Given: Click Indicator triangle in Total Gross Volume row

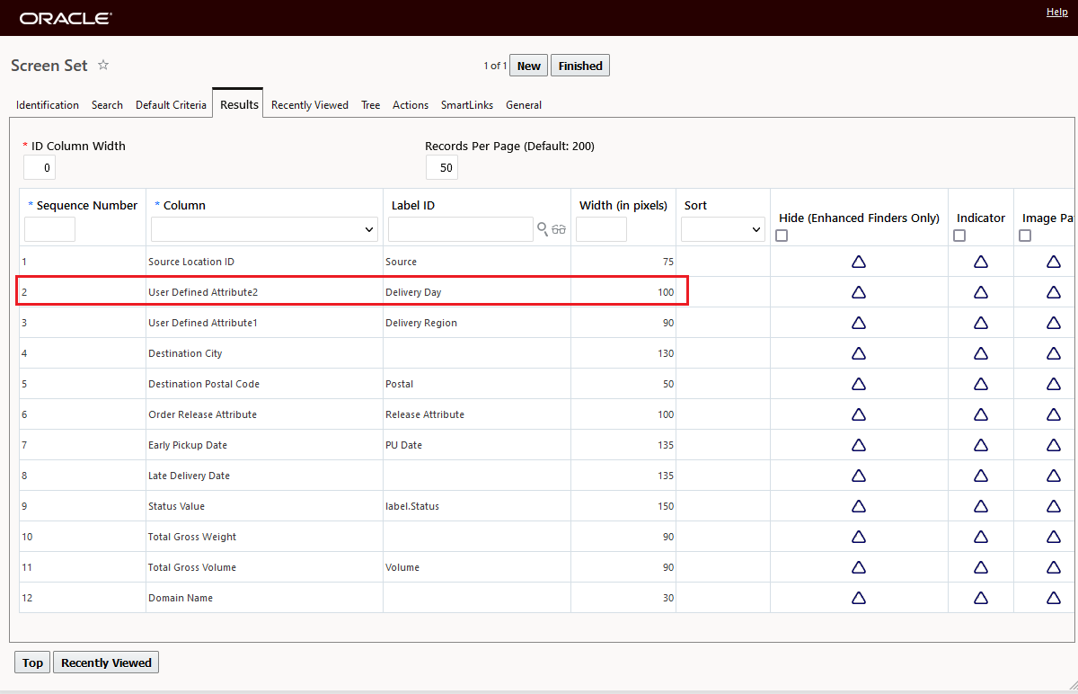Looking at the screenshot, I should pyautogui.click(x=981, y=567).
